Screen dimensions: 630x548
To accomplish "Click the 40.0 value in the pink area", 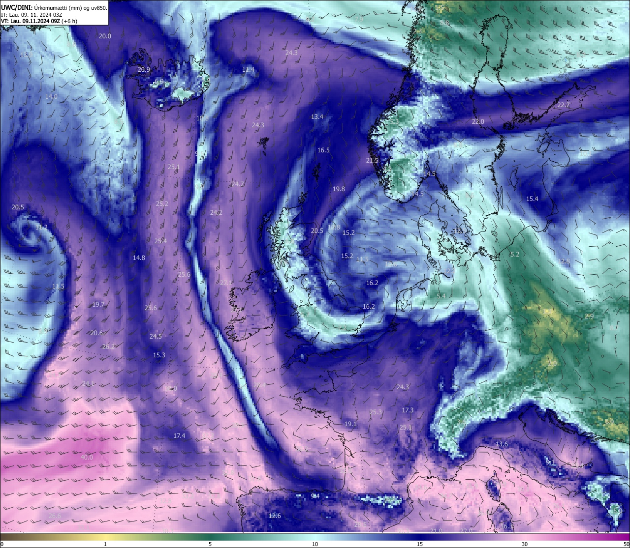I will [x=87, y=458].
